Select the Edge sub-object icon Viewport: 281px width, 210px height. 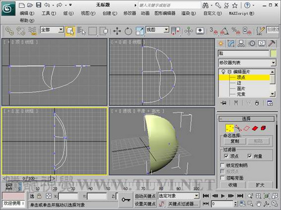[238, 128]
